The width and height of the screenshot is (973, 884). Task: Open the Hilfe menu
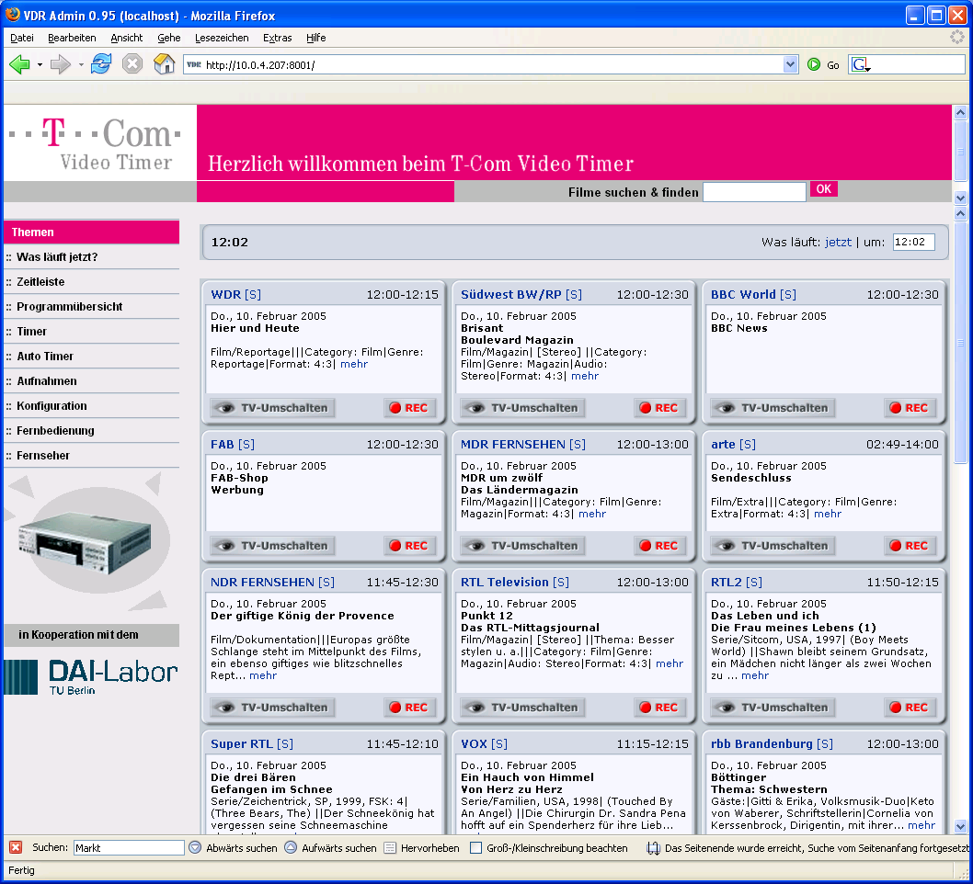click(x=315, y=38)
